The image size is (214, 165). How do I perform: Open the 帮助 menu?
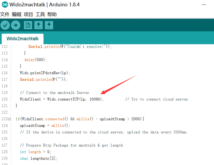(x=52, y=14)
